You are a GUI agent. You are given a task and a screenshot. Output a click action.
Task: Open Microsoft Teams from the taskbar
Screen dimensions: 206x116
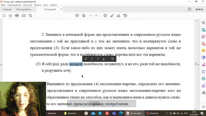pos(114,113)
